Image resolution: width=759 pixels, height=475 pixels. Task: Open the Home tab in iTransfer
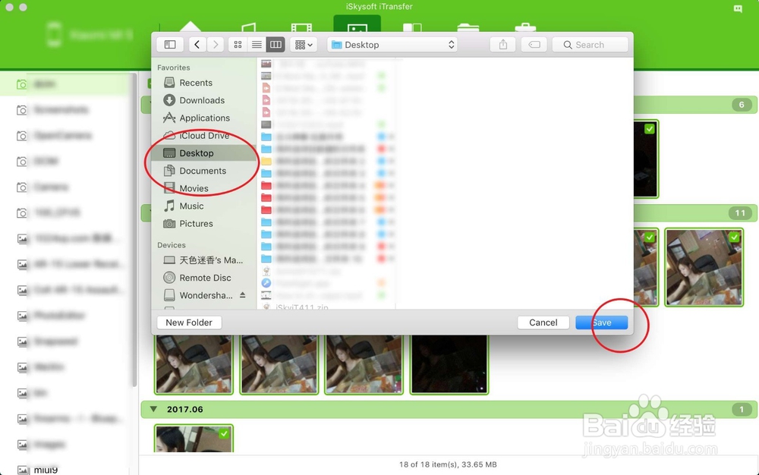point(191,27)
